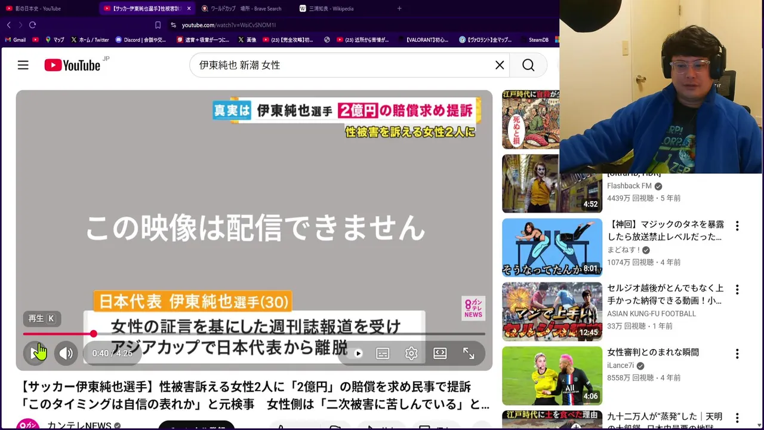This screenshot has width=764, height=430.
Task: Open the Edo-era sushi thumbnail video
Action: (x=531, y=119)
